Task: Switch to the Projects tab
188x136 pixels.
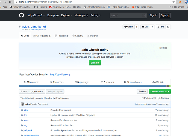Action: point(61,36)
